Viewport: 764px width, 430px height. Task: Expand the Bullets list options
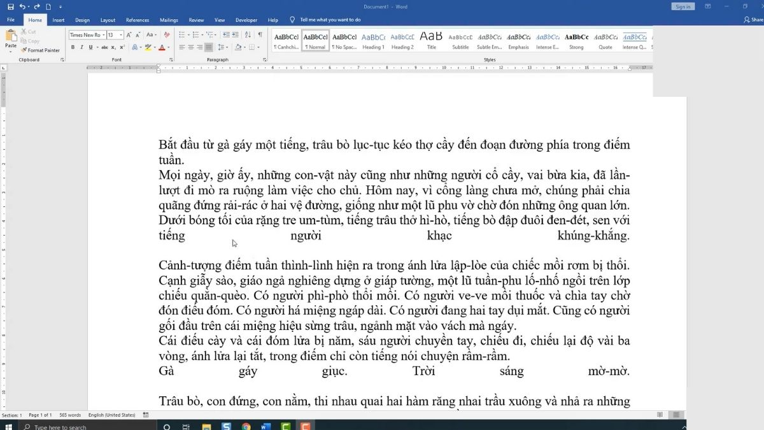(188, 35)
